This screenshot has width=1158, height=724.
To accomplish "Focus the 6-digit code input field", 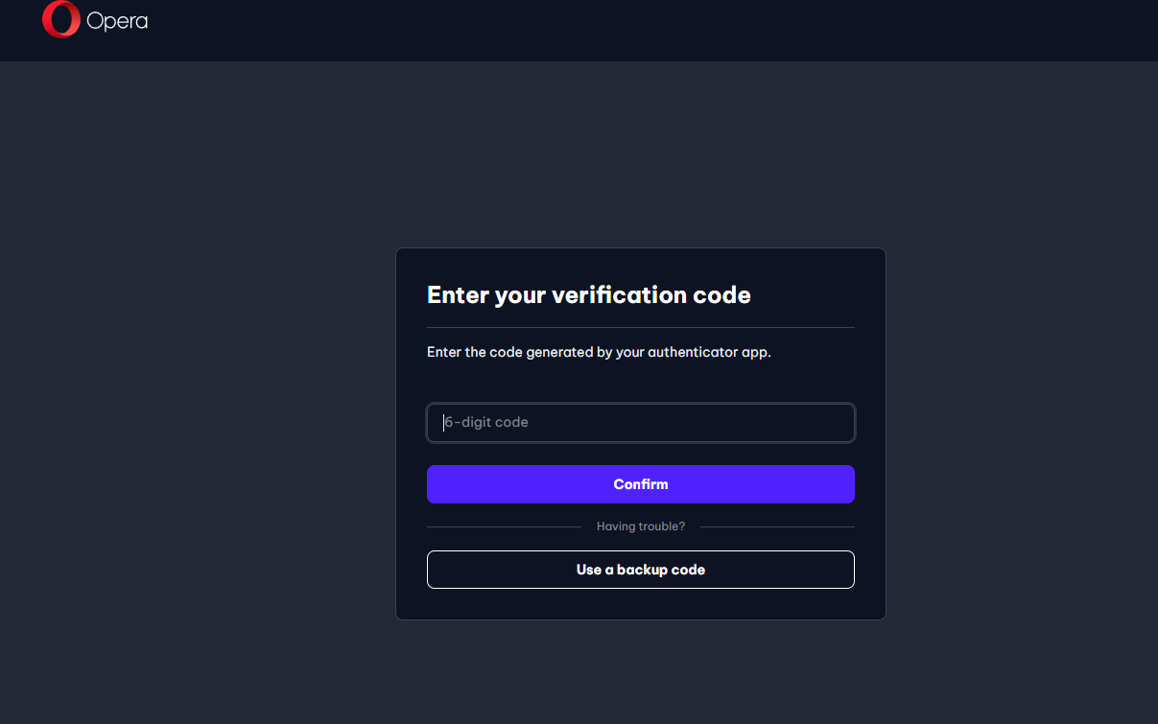I will [641, 423].
